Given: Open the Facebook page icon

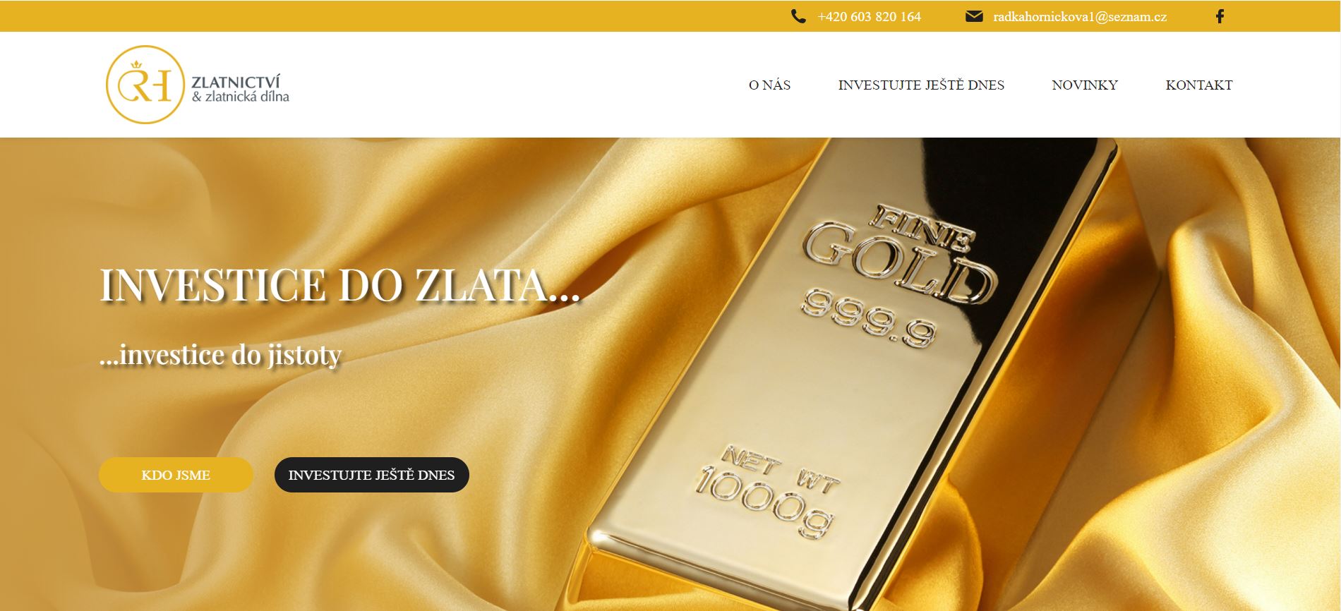Looking at the screenshot, I should (x=1220, y=16).
